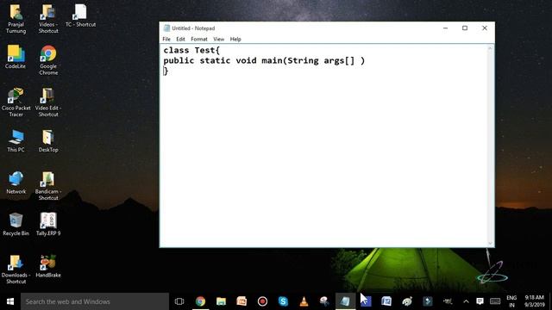Viewport: 552px width, 310px height.
Task: Select the Recycle Bin desktop icon
Action: point(16,224)
